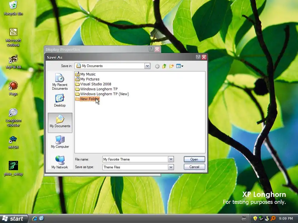Close the Save As dialog
This screenshot has height=223, width=298.
204,57
